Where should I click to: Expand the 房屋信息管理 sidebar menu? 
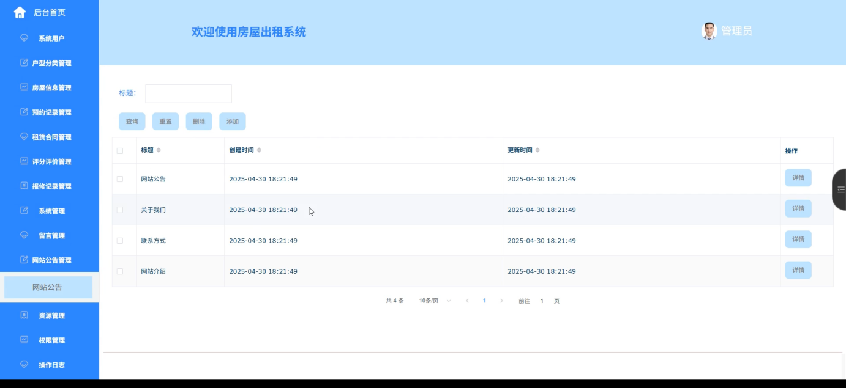coord(50,87)
